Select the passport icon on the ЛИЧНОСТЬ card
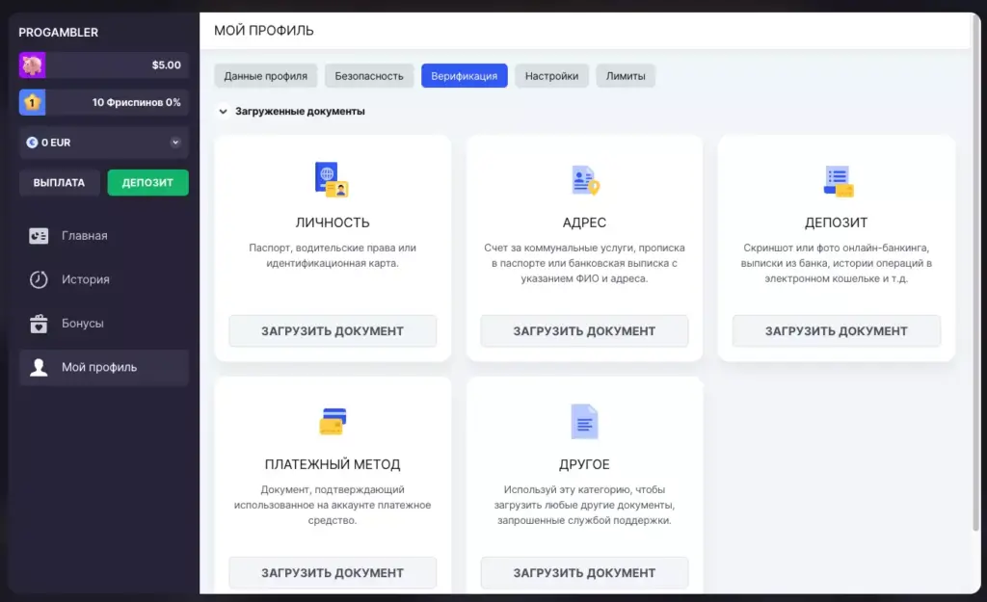This screenshot has height=602, width=987. pyautogui.click(x=332, y=177)
